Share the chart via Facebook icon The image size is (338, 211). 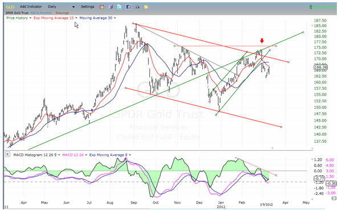tap(128, 7)
